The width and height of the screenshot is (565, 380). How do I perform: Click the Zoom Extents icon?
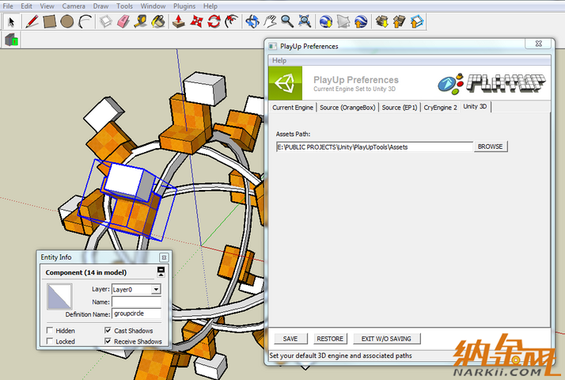point(305,21)
